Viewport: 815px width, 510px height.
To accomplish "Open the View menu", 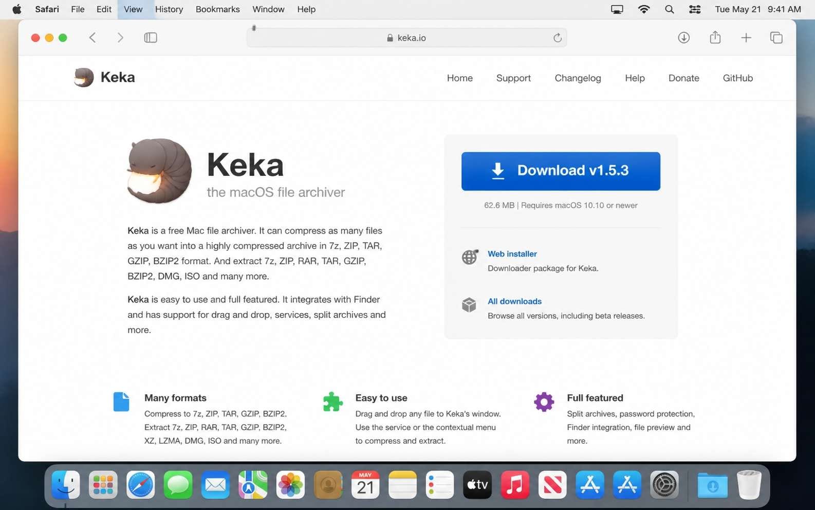I will click(x=133, y=9).
